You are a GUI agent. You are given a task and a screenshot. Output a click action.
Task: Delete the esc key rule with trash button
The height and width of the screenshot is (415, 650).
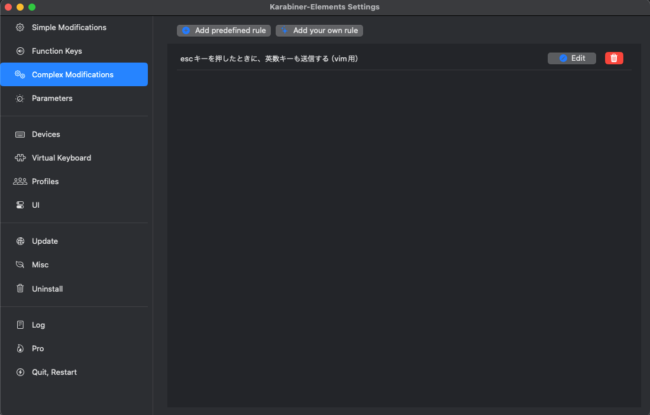pos(614,58)
